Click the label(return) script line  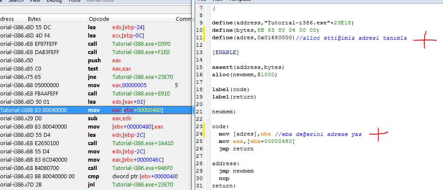click(x=234, y=97)
